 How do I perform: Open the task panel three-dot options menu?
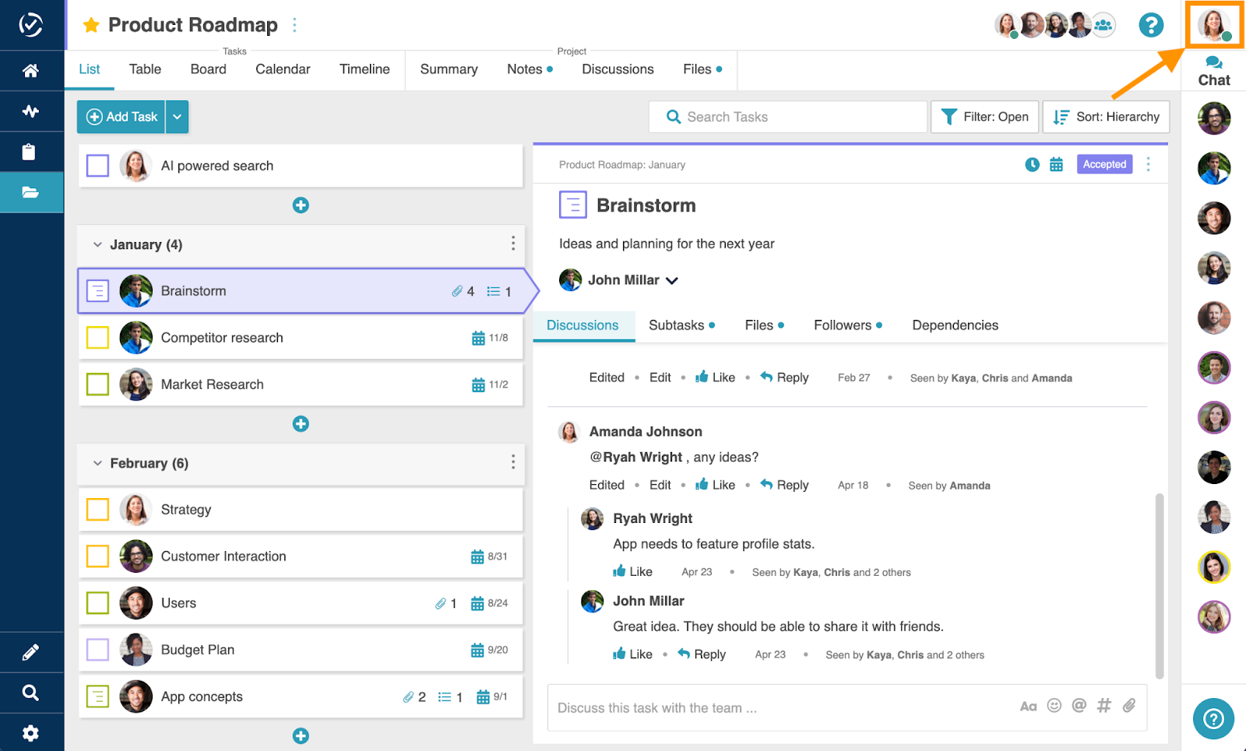1148,164
